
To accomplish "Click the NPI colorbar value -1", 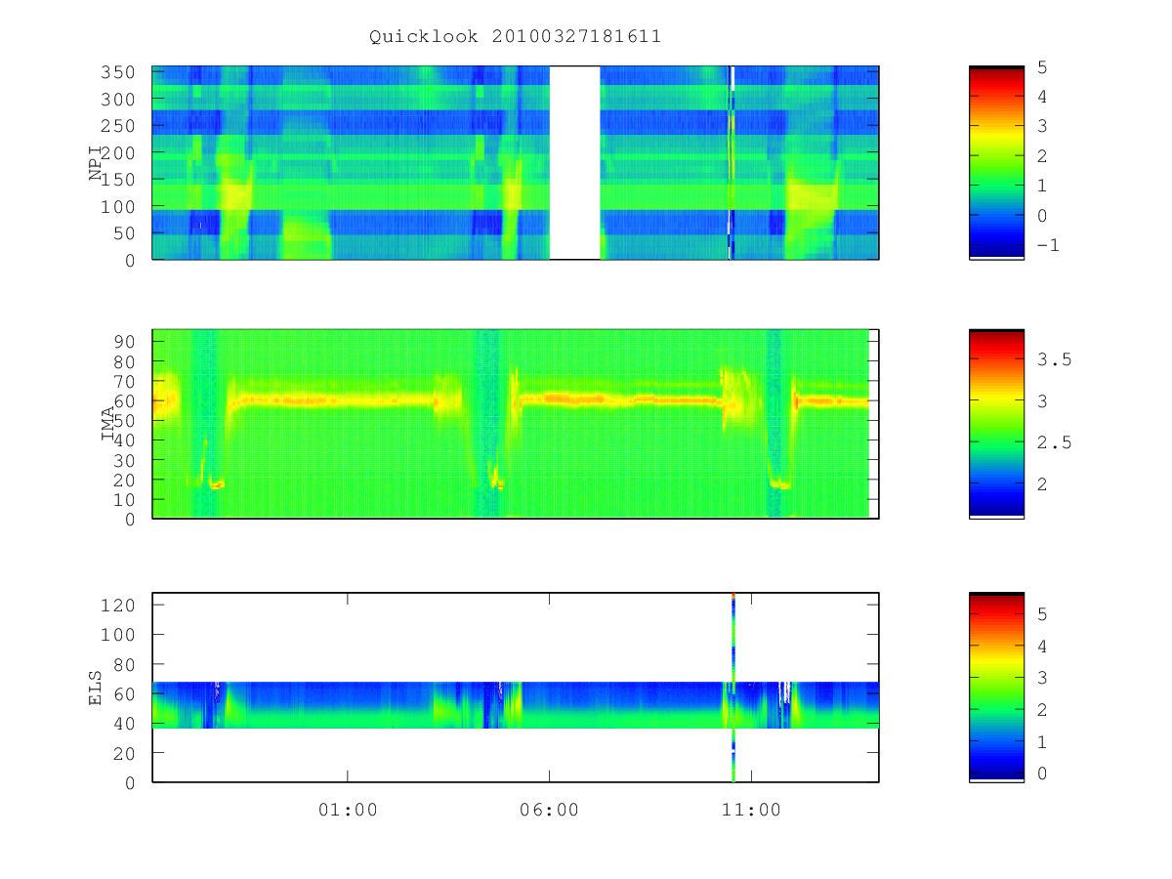I will (x=1048, y=246).
